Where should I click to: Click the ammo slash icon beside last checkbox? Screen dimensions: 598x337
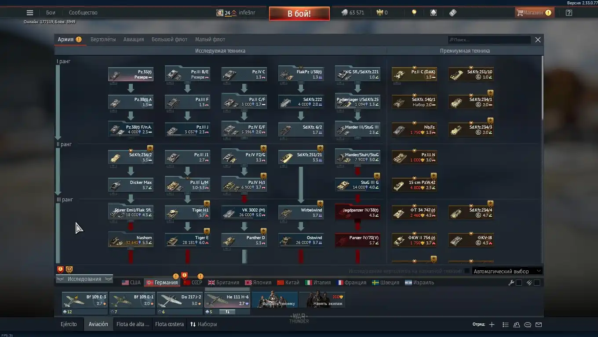click(529, 283)
